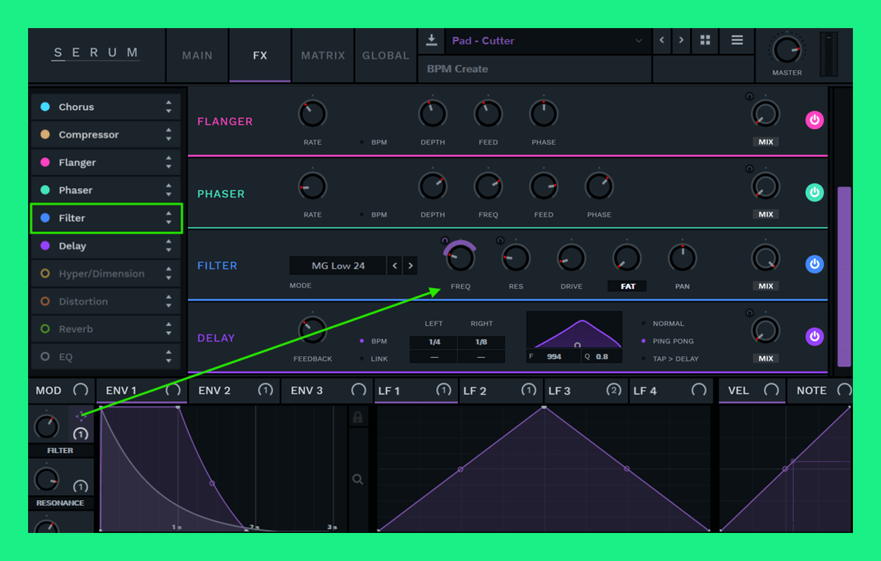881x561 pixels.
Task: Switch to the MATRIX tab
Action: 323,55
